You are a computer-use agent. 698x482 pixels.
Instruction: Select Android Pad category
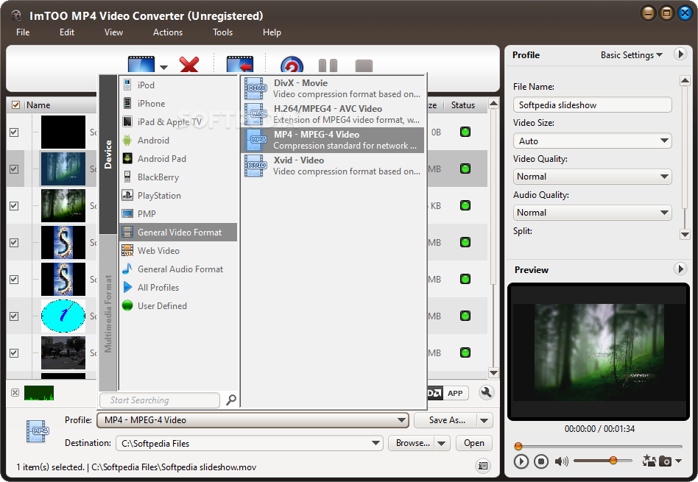pyautogui.click(x=178, y=158)
